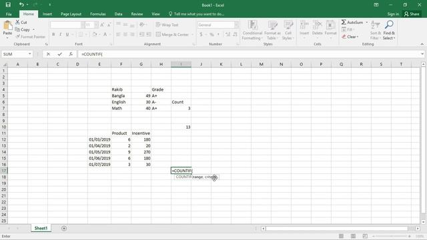The width and height of the screenshot is (427, 240).
Task: Open Conditional Formatting menu
Action: pyautogui.click(x=252, y=30)
